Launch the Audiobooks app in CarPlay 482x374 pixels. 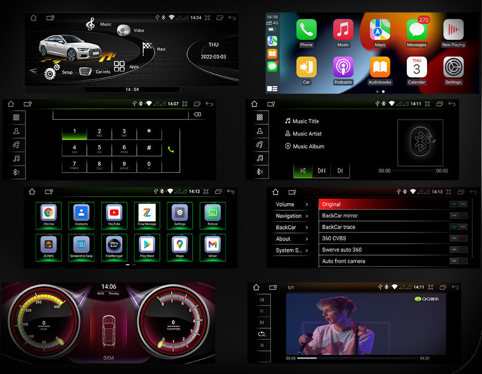pos(380,68)
